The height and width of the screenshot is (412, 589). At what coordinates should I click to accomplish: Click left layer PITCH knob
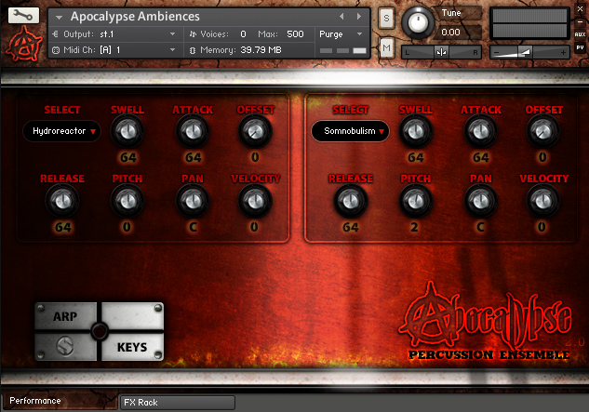tap(127, 201)
